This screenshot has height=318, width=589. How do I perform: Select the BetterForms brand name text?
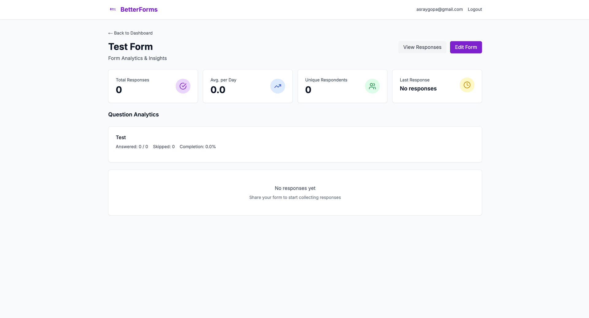pyautogui.click(x=139, y=9)
